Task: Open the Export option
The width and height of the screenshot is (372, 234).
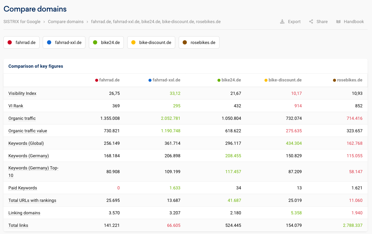Action: 290,22
